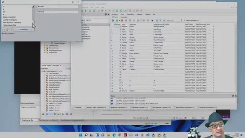Screen dimensions: 245x138
Task: Open the Windows Start menu
Action: pyautogui.click(x=80, y=135)
